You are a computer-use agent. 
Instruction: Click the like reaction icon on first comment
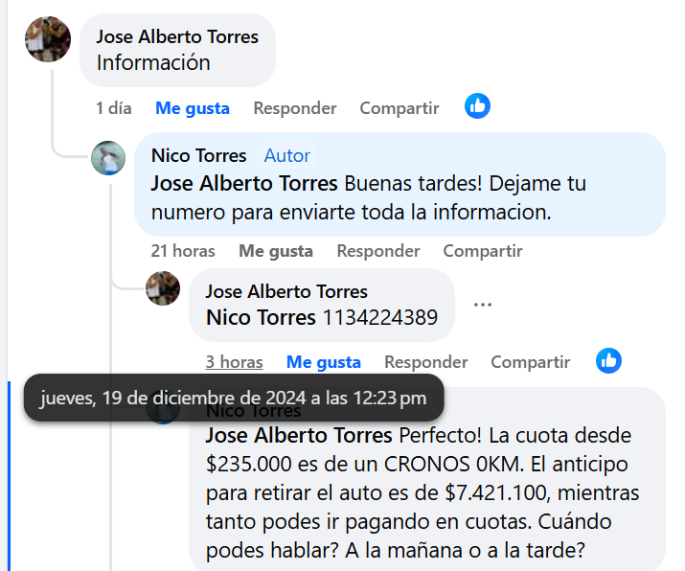tap(477, 106)
